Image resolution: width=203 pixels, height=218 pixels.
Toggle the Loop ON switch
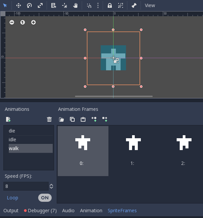(45, 198)
